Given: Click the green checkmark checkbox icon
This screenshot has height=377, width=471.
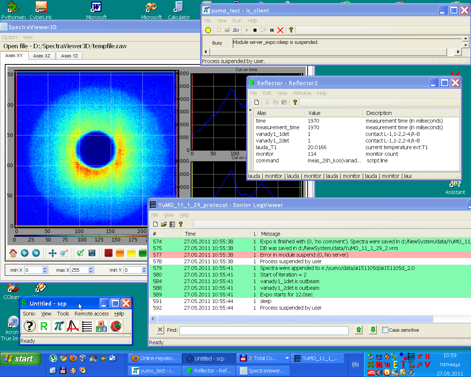Looking at the screenshot, I should 81,253.
